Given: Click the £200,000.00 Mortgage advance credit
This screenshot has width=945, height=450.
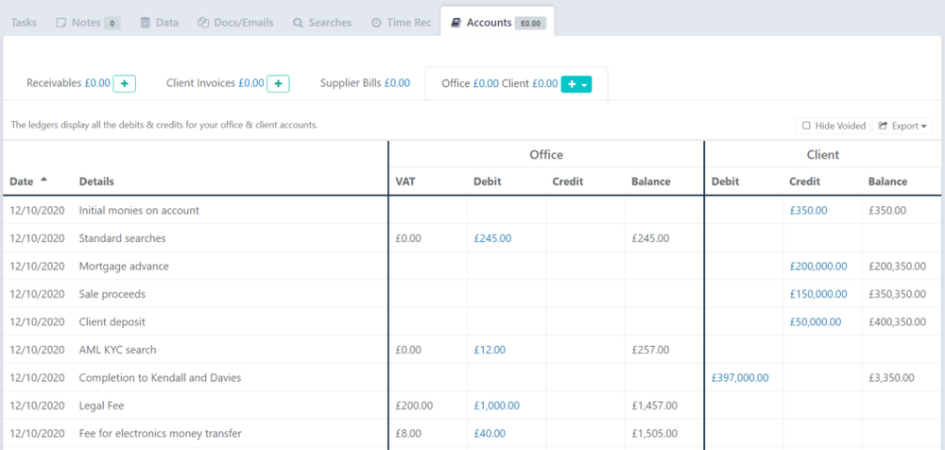Looking at the screenshot, I should click(x=818, y=267).
